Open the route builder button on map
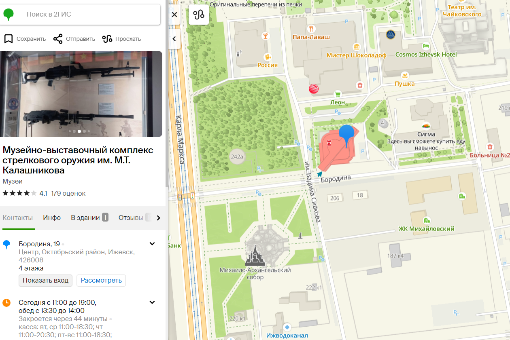 [199, 15]
